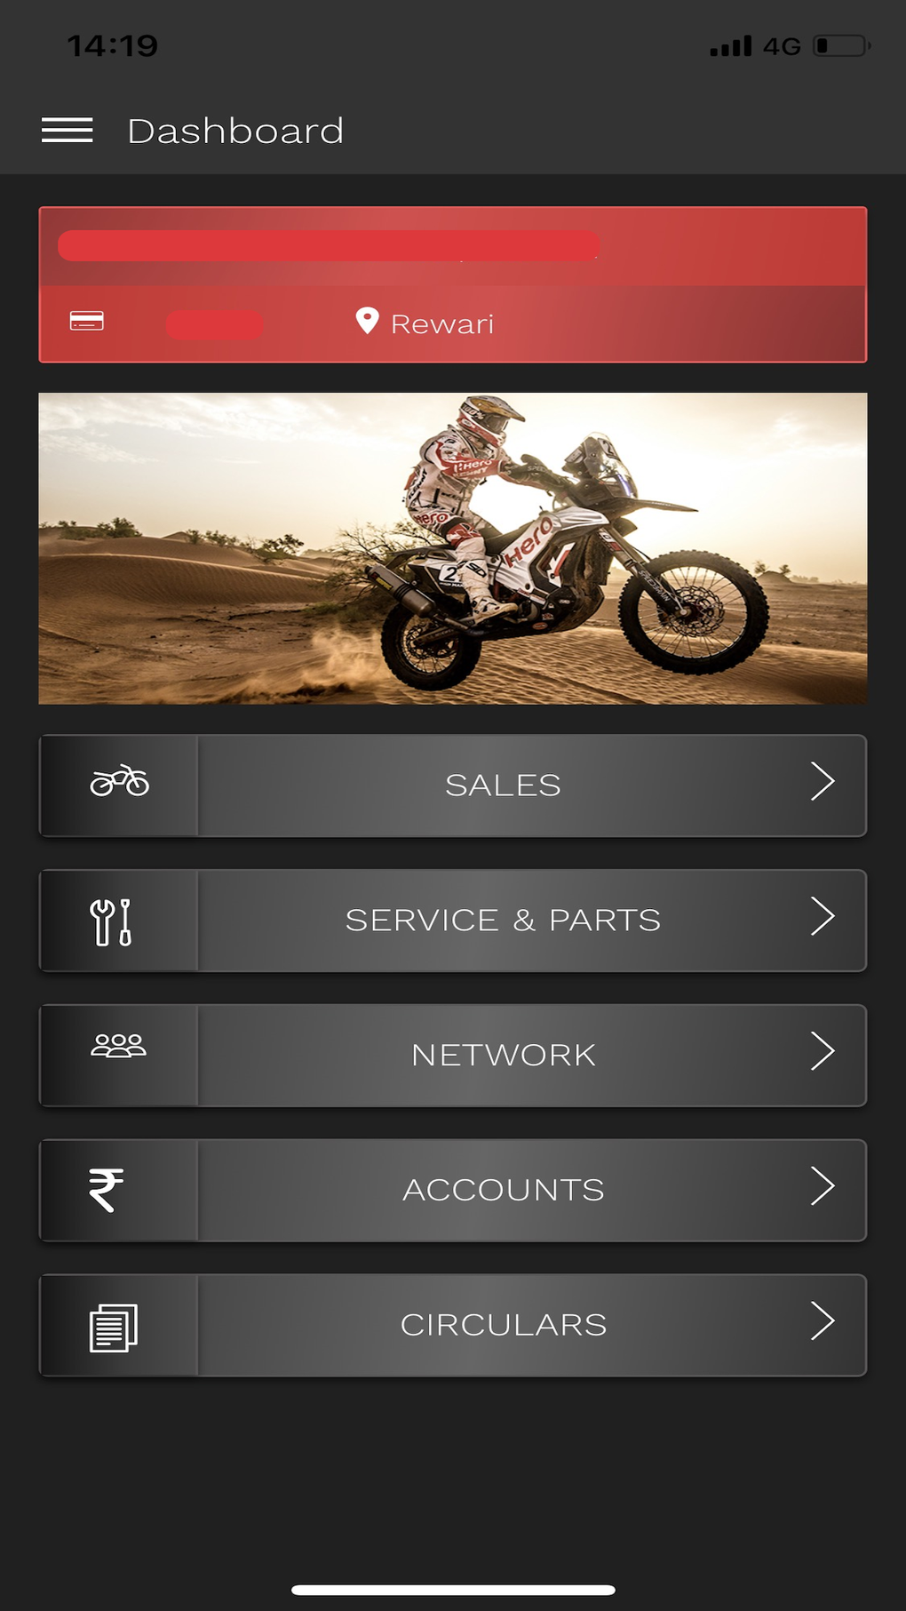Tap the people group Network icon
Image resolution: width=906 pixels, height=1611 pixels.
pos(118,1046)
